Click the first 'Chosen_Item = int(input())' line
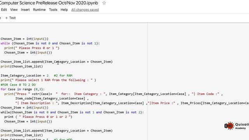 point(24,39)
